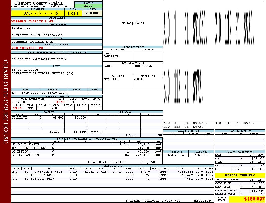Image resolution: width=266 pixels, height=203 pixels.
Task: Select LAND VALUE $15,887
Action: pyautogui.click(x=258, y=187)
